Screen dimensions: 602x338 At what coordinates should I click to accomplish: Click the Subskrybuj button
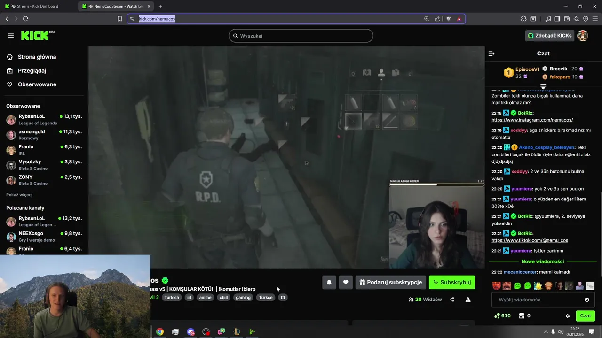click(x=452, y=282)
